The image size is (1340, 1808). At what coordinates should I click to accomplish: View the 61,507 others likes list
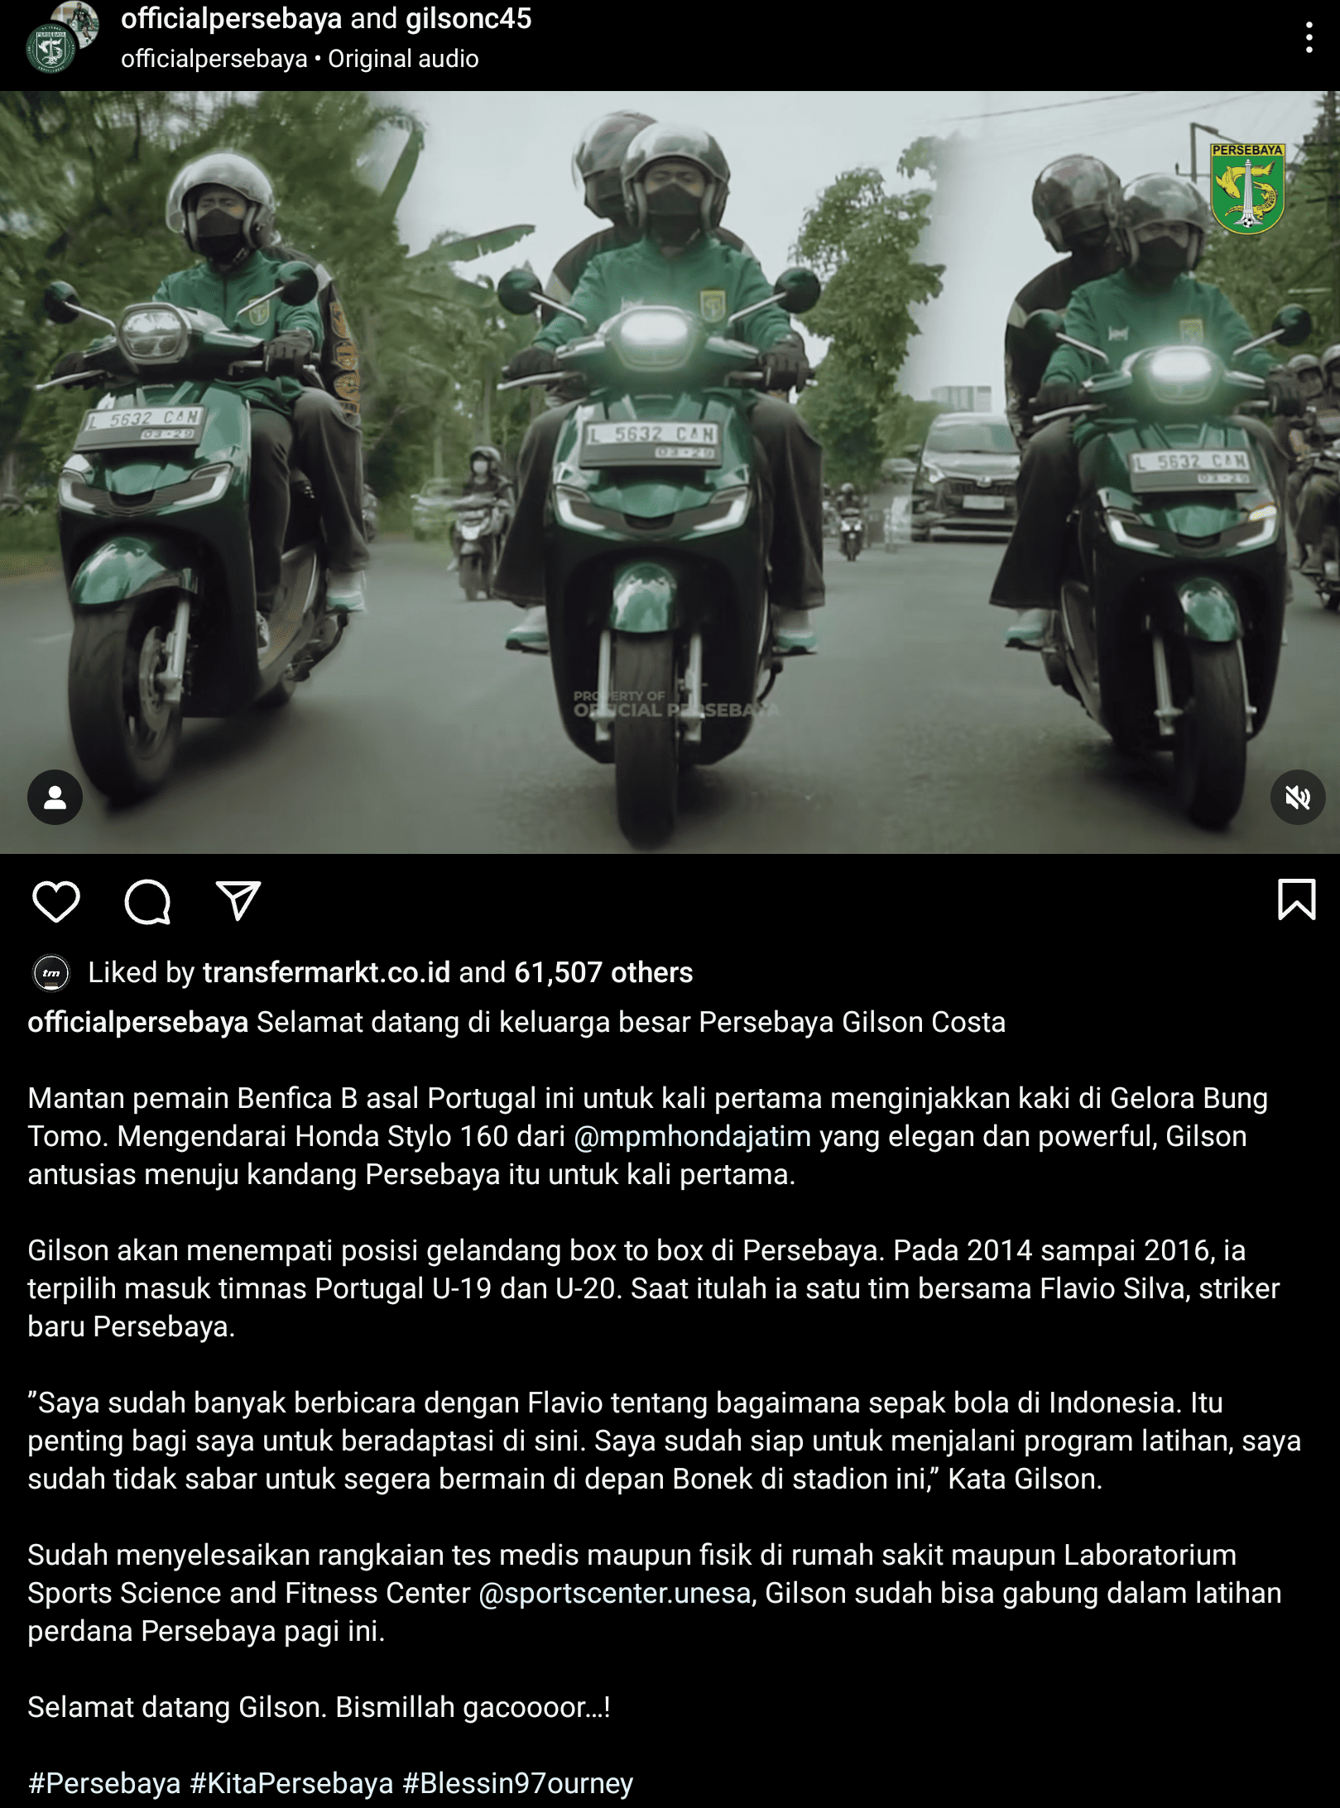pos(603,972)
